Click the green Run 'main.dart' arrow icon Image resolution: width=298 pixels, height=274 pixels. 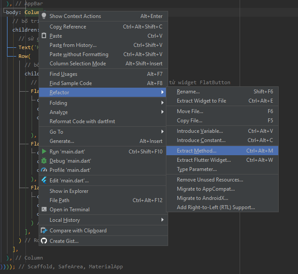tap(44, 151)
